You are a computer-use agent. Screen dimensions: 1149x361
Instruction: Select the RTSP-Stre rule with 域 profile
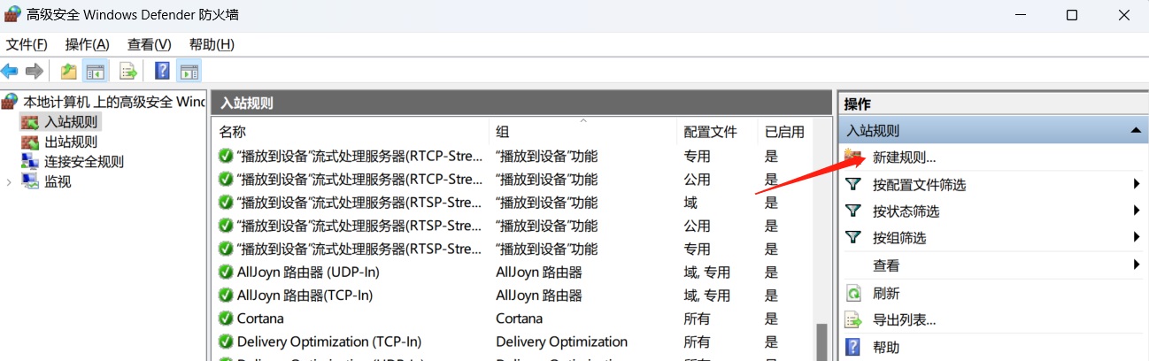360,203
